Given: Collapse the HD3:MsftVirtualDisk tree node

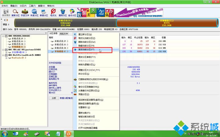Looking at the screenshot, I should point(3,55).
